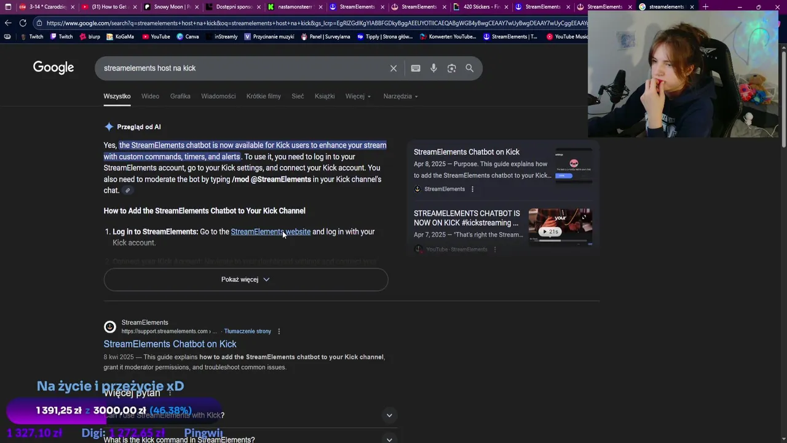Switch to the Wiadomości search tab
The width and height of the screenshot is (787, 443).
click(x=218, y=96)
